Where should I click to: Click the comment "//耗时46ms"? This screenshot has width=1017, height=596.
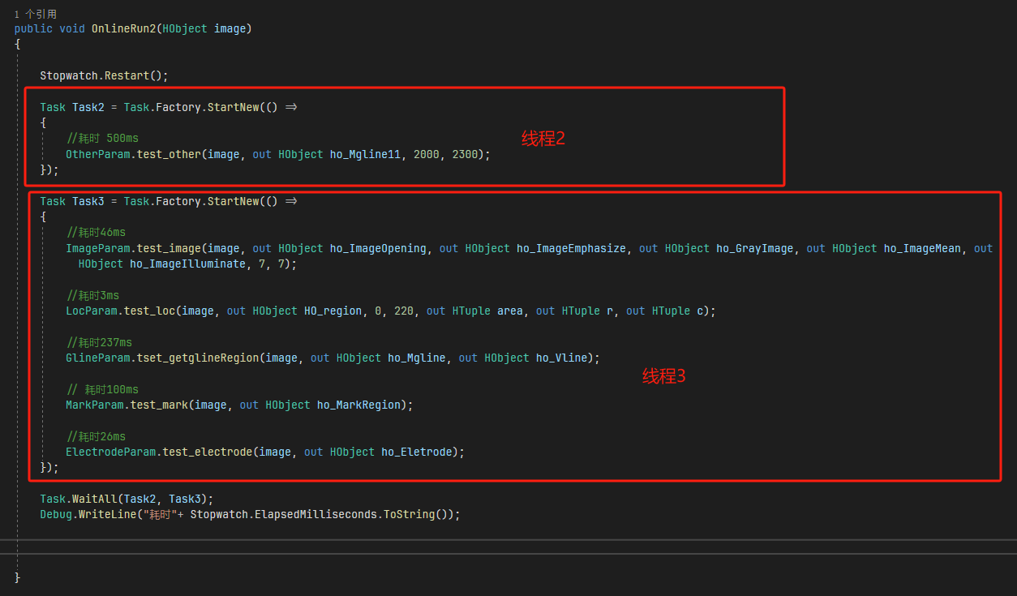tap(96, 233)
